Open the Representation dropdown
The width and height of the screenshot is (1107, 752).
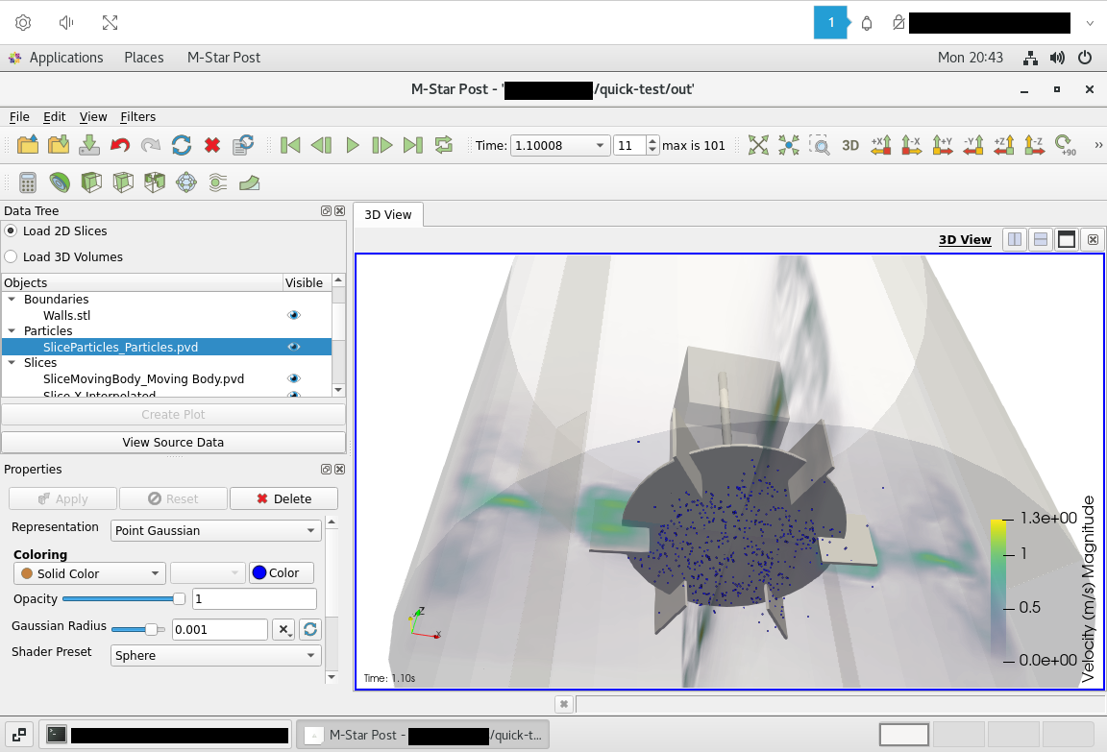(216, 530)
